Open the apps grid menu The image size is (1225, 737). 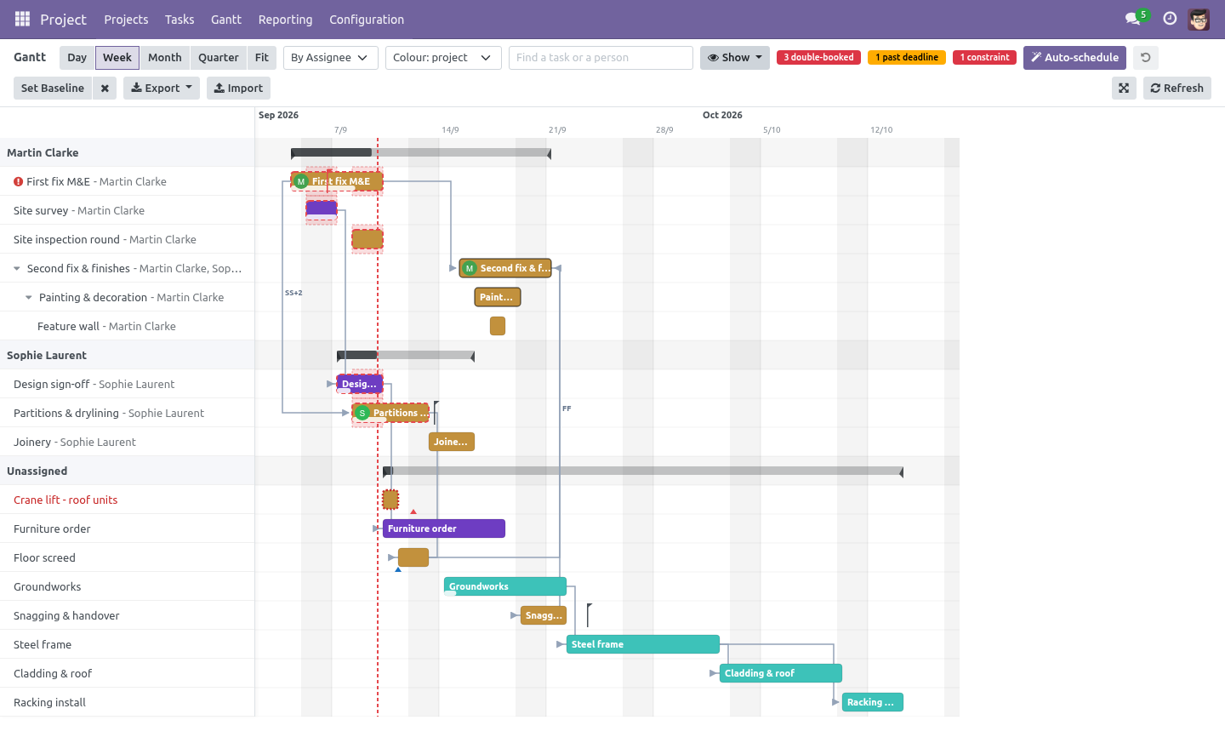click(x=22, y=19)
